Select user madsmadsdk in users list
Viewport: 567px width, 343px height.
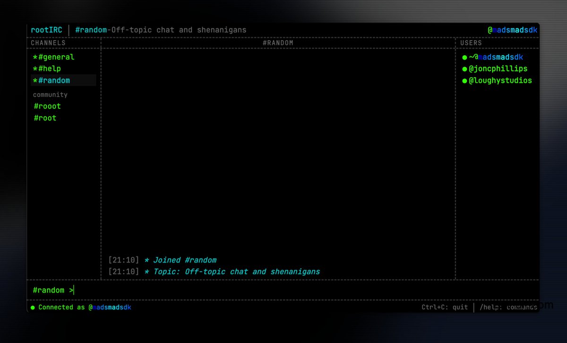pyautogui.click(x=496, y=57)
